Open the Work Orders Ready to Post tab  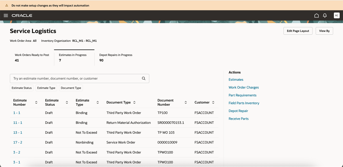(32, 57)
